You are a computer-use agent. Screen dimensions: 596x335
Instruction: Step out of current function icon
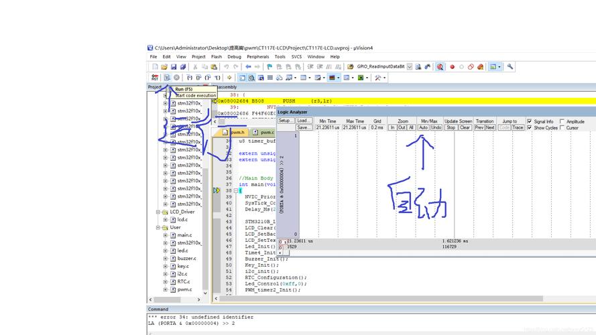pyautogui.click(x=208, y=78)
